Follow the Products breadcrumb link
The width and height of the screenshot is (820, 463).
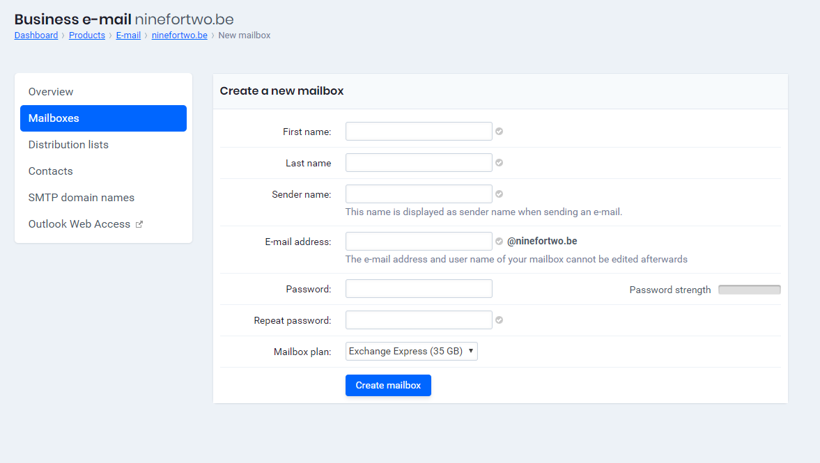point(87,35)
